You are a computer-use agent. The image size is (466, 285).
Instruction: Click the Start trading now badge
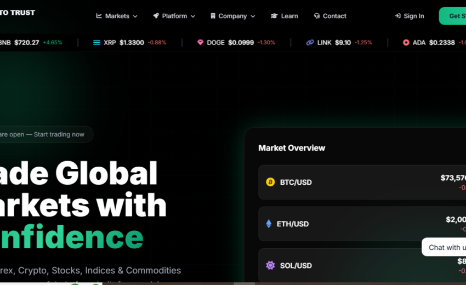(47, 134)
